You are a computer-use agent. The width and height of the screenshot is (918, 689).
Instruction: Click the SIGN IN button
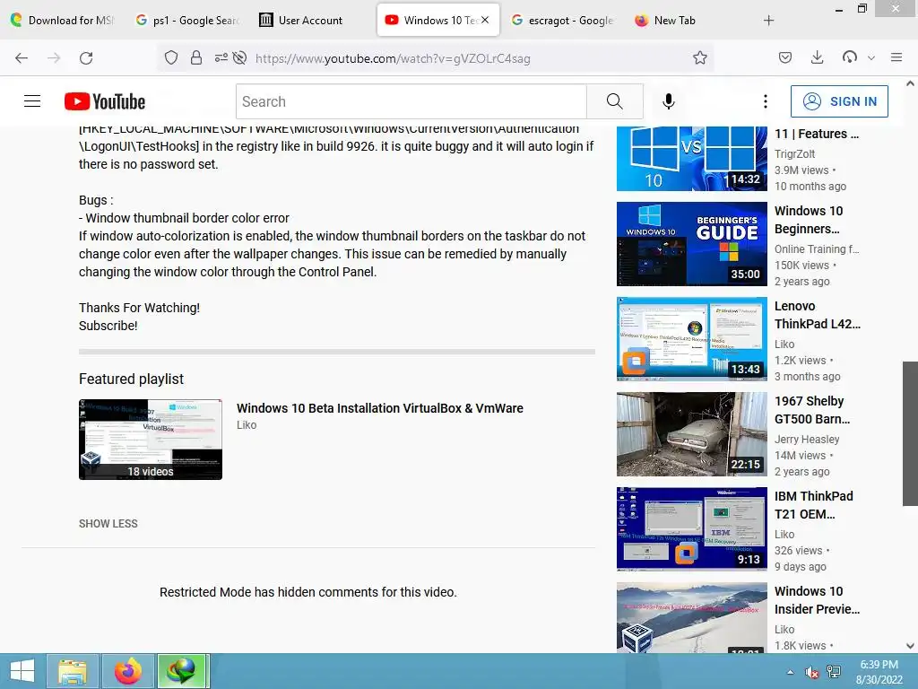pyautogui.click(x=839, y=101)
